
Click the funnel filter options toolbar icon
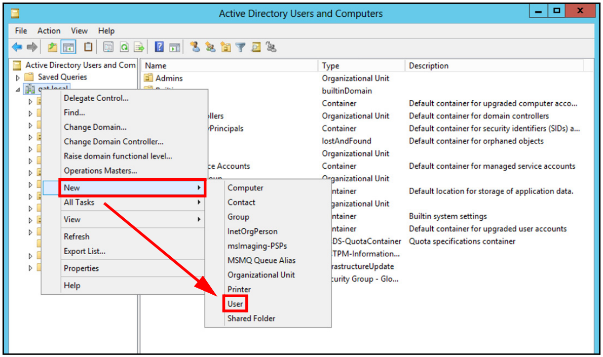point(240,47)
